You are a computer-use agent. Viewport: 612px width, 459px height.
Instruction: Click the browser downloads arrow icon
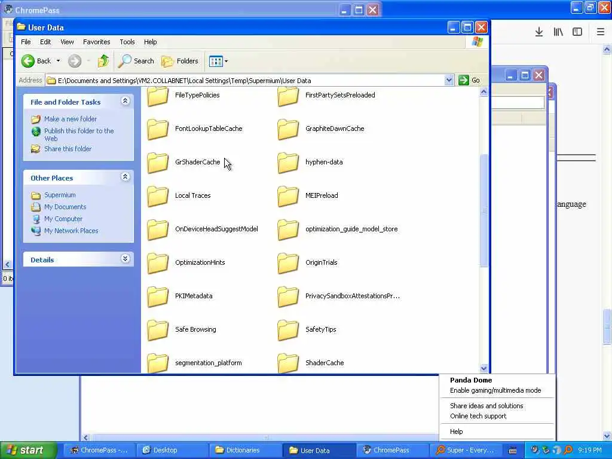point(539,32)
